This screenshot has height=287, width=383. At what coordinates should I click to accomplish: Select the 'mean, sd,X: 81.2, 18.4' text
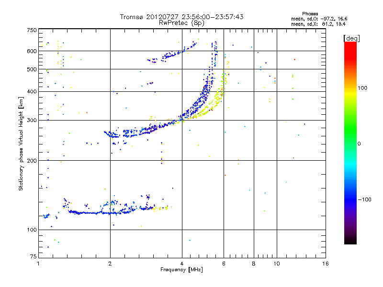[x=318, y=24]
